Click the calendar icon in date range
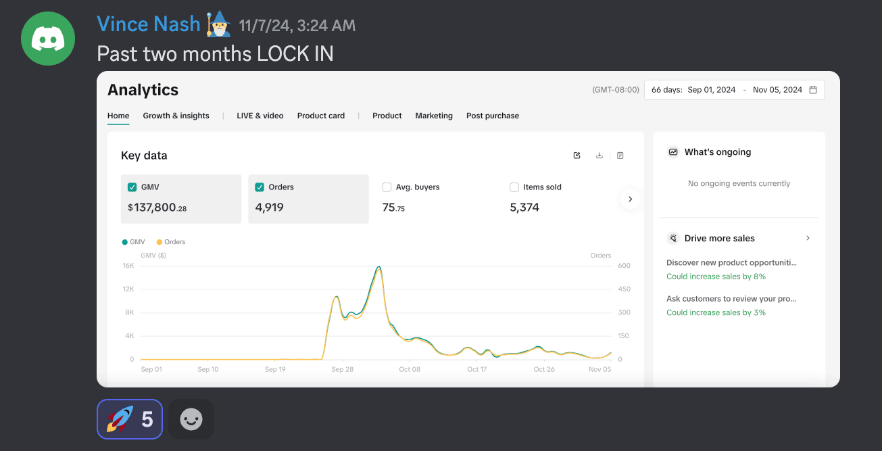Screen dimensions: 882x451 click(813, 90)
